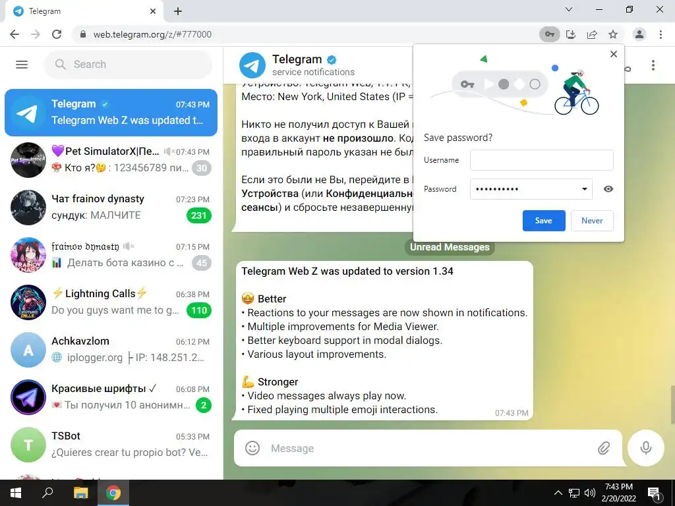675x506 pixels.
Task: Open the Achkavzlom chat
Action: point(111,349)
